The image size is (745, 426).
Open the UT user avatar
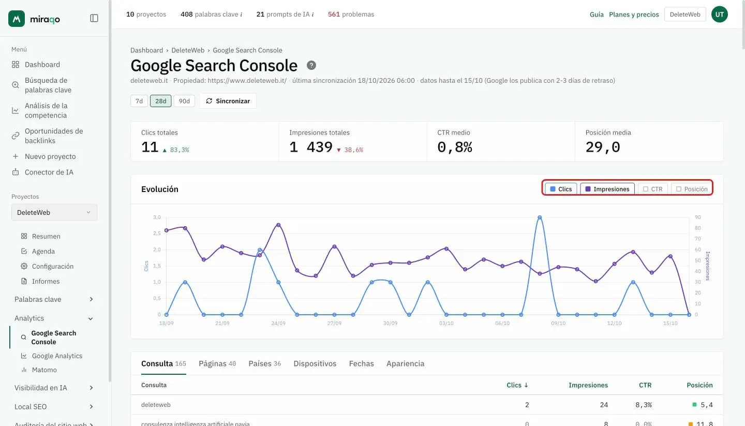pyautogui.click(x=720, y=14)
